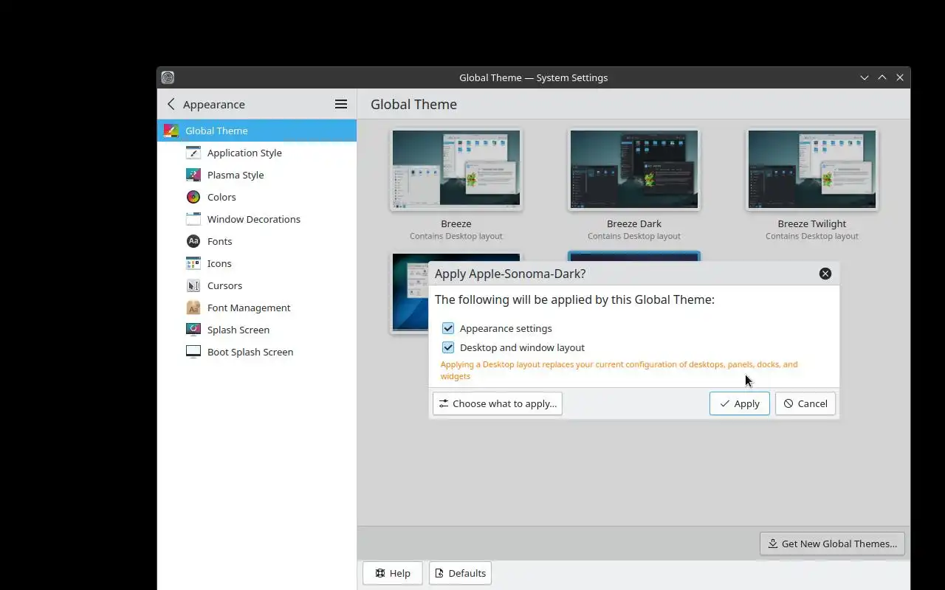The height and width of the screenshot is (590, 945).
Task: Click the Global Theme sidebar icon
Action: pyautogui.click(x=171, y=131)
